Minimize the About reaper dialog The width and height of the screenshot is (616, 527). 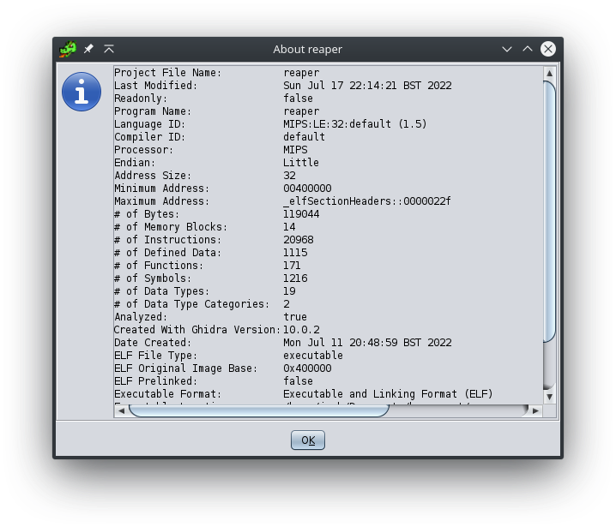pos(507,49)
